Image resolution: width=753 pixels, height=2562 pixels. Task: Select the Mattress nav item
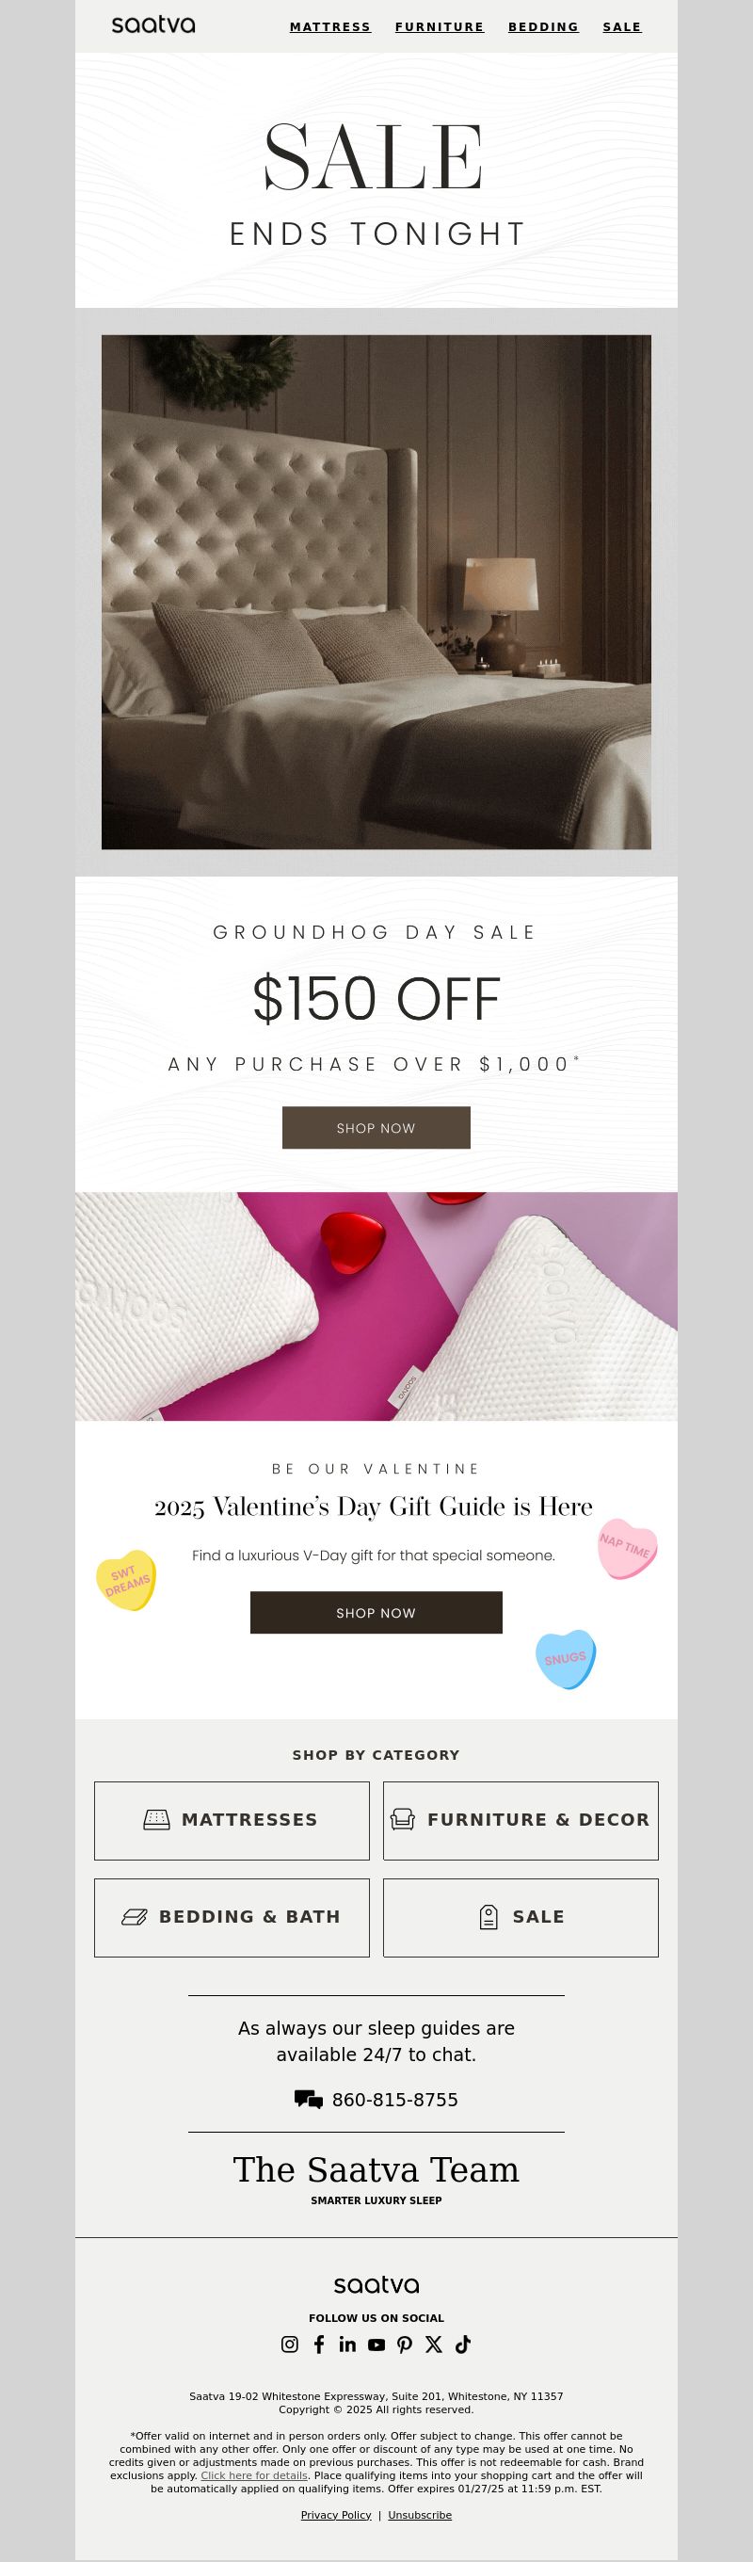330,27
